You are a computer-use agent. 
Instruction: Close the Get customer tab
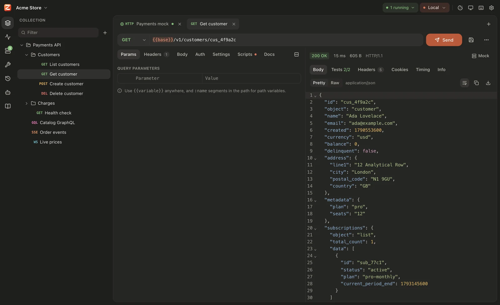tap(234, 24)
